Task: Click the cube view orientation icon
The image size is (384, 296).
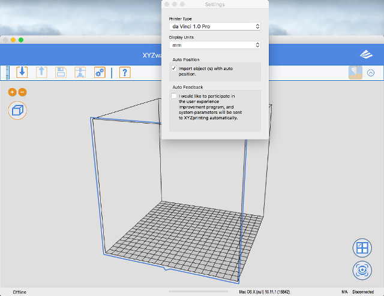Action: coord(17,110)
